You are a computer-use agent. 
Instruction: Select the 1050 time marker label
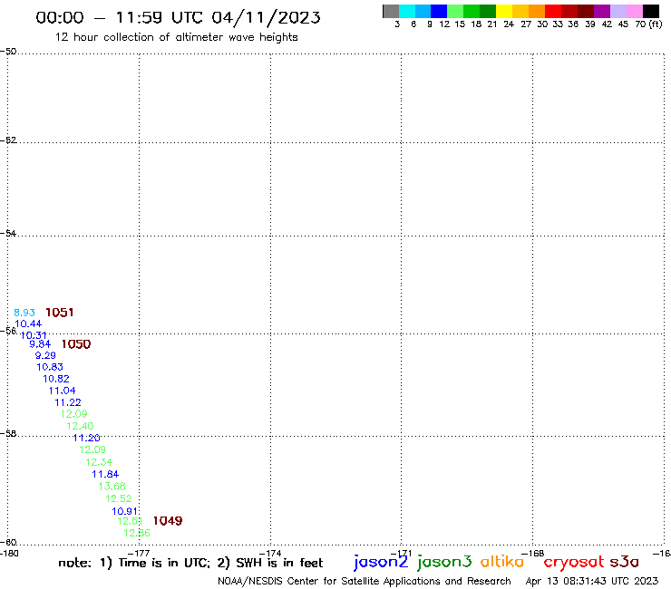coord(76,344)
